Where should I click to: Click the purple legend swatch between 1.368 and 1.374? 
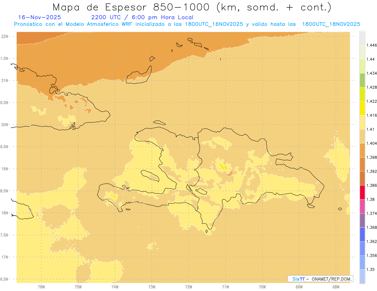click(362, 220)
